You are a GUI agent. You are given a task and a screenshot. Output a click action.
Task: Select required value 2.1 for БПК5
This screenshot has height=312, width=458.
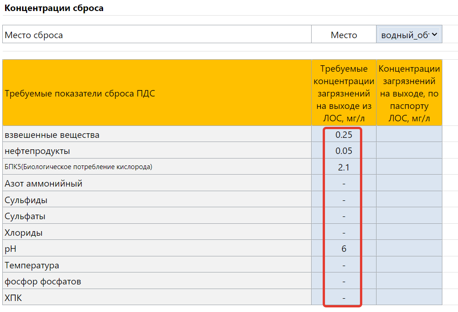click(x=343, y=167)
